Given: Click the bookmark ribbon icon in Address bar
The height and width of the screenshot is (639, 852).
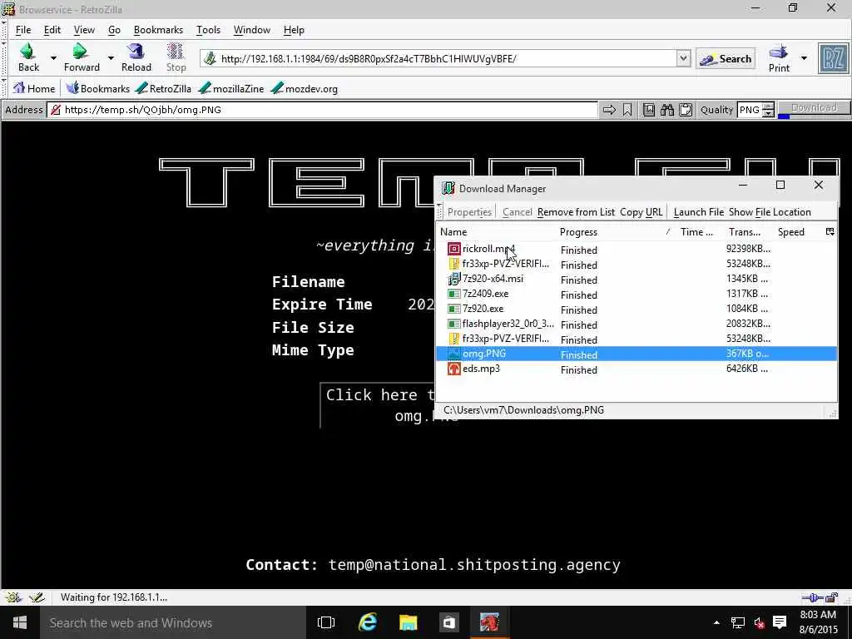Looking at the screenshot, I should click(627, 110).
